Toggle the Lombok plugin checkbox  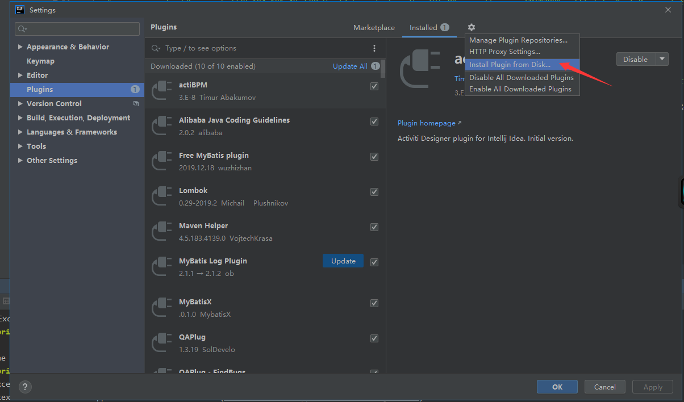coord(374,192)
